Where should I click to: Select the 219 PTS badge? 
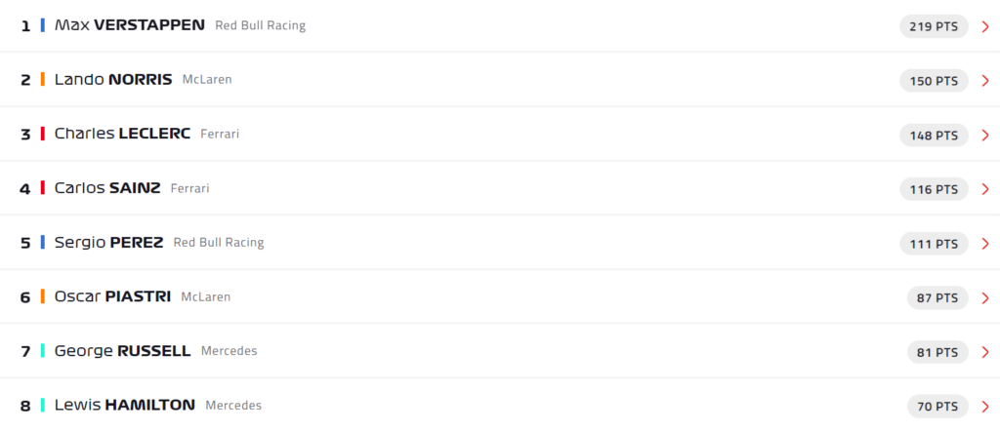(x=934, y=26)
